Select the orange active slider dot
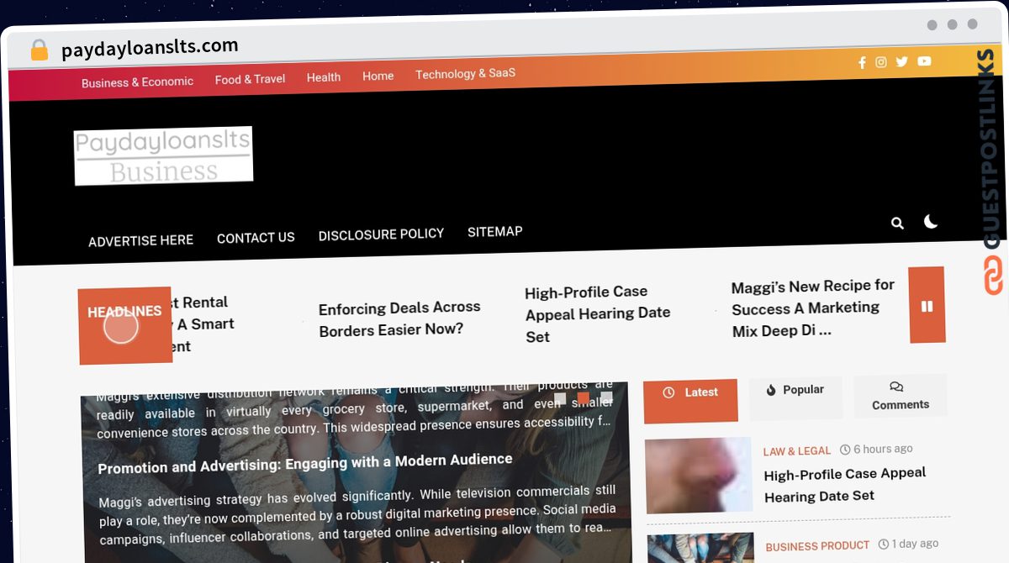 click(x=583, y=399)
